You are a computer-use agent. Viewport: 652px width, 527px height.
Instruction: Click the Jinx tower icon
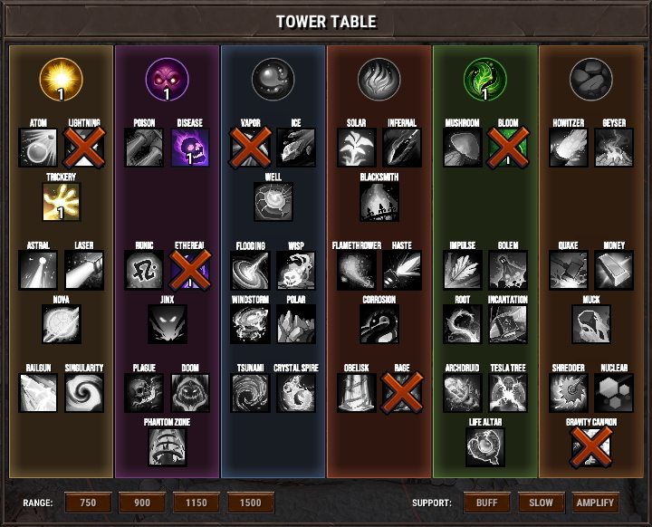[168, 324]
